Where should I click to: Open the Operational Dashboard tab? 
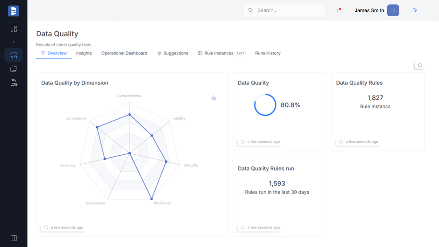(x=124, y=53)
